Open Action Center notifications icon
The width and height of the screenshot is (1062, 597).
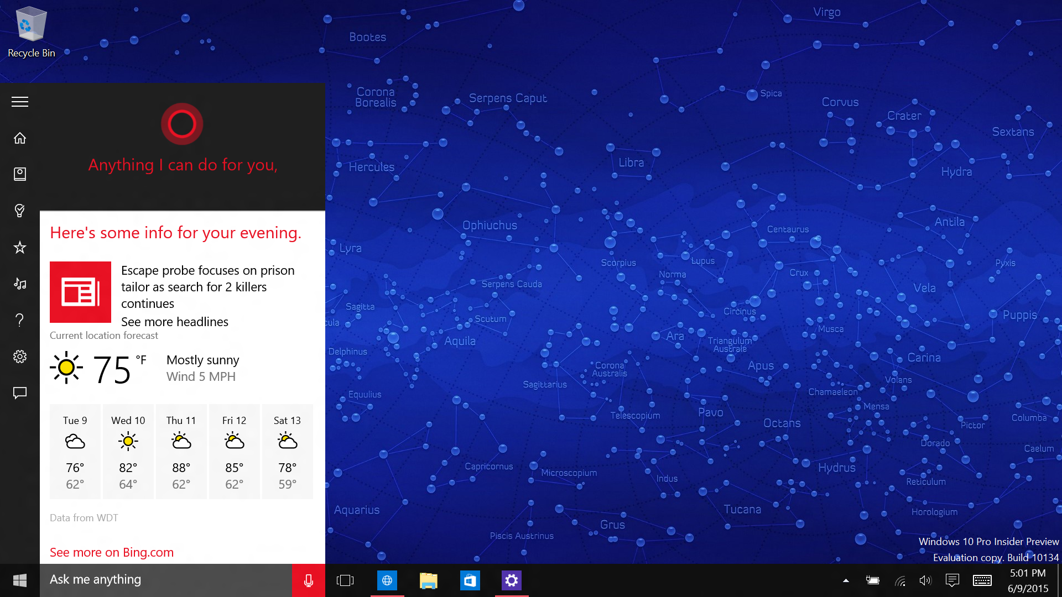tap(952, 580)
